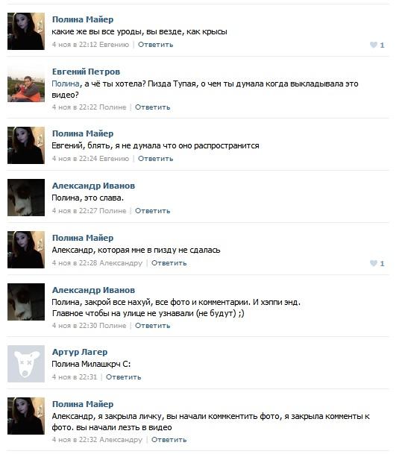Like the 22:12 comment via heart icon
The height and width of the screenshot is (457, 411).
374,45
